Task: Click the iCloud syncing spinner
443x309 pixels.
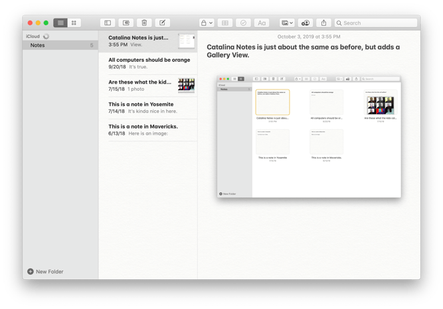Action: pos(46,36)
